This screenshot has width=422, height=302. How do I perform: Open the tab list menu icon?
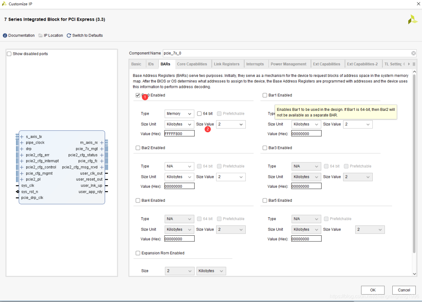tap(414, 64)
